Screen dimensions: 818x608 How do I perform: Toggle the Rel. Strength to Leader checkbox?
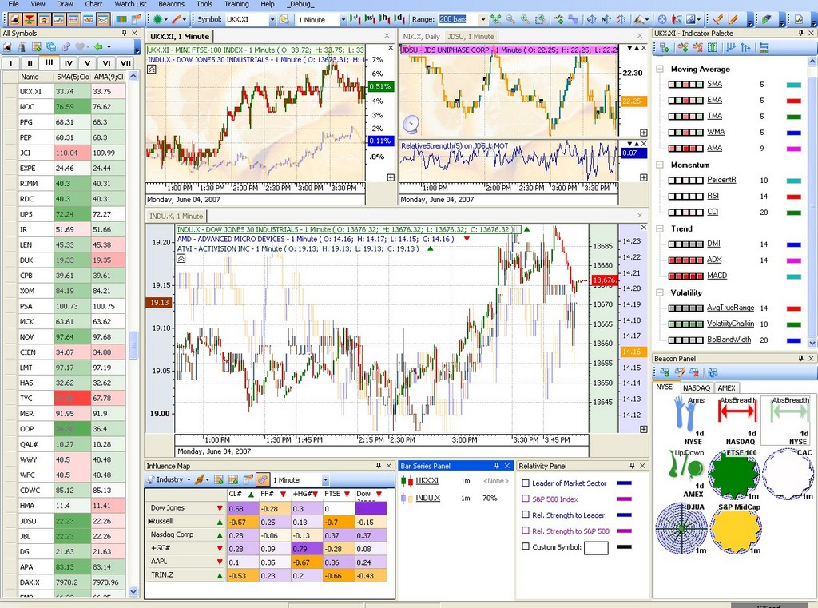click(x=526, y=515)
